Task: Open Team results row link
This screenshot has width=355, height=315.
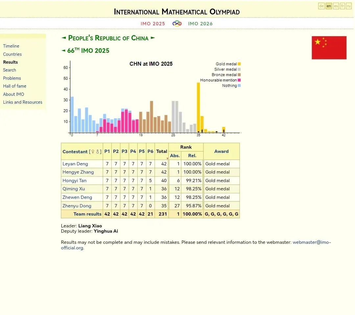Action: pos(87,214)
